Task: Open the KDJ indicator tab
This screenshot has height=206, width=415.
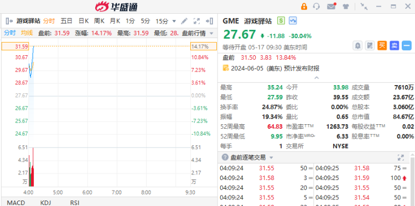Action: [x=45, y=203]
